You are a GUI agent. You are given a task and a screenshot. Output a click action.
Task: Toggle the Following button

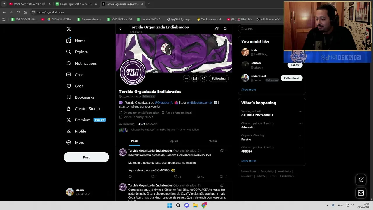[219, 78]
